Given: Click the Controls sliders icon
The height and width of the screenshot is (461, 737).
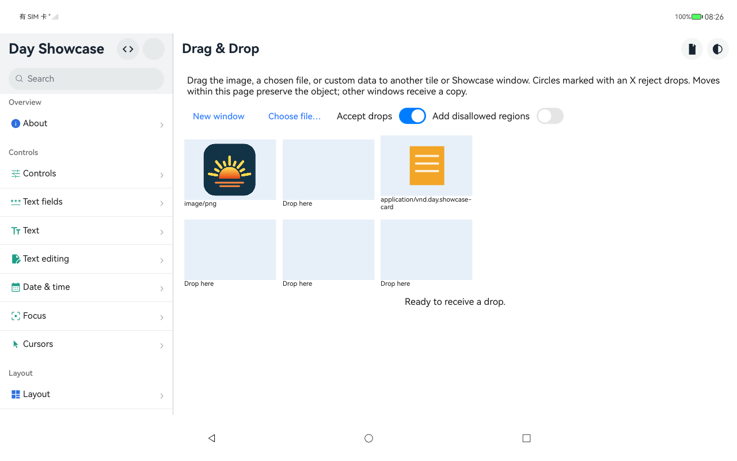Looking at the screenshot, I should point(16,173).
